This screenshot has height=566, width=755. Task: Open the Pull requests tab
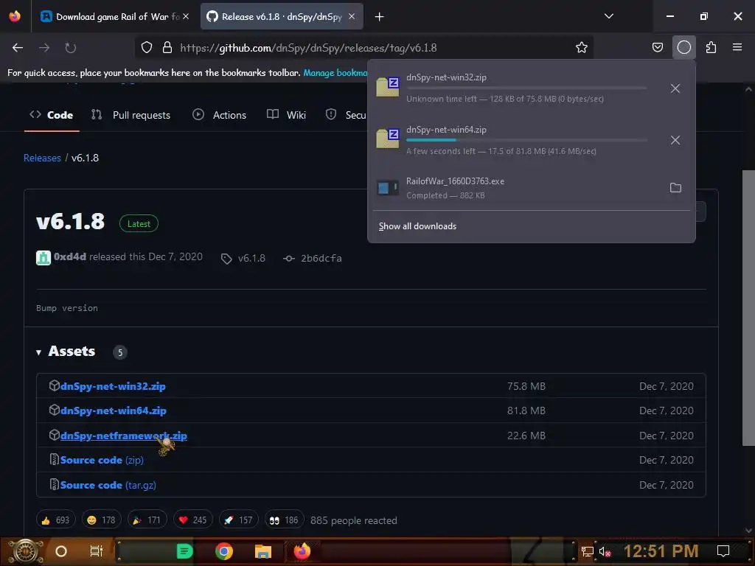click(131, 115)
